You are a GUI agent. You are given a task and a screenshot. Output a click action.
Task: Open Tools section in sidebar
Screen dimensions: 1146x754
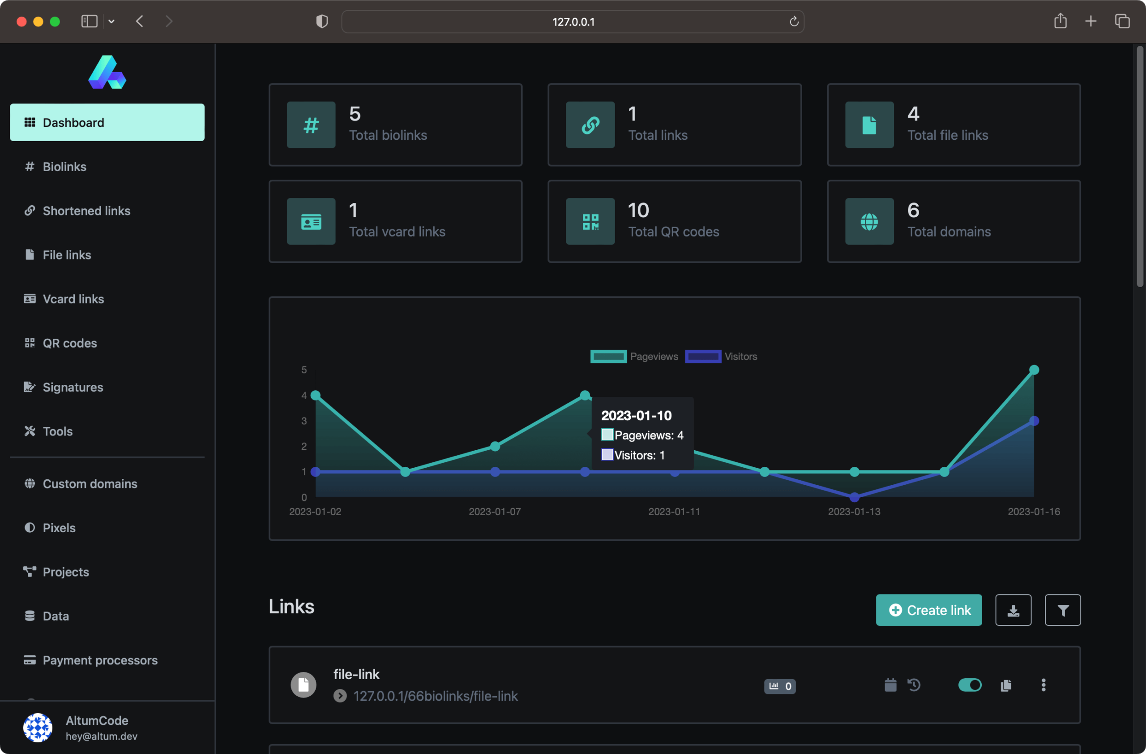point(57,431)
